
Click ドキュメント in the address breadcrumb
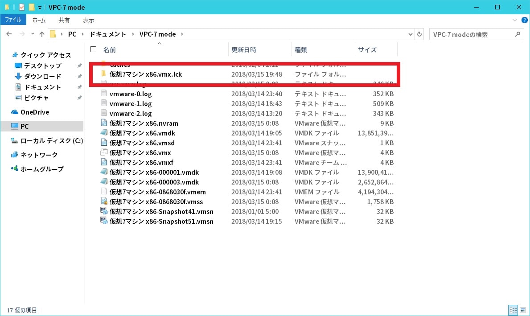click(107, 34)
